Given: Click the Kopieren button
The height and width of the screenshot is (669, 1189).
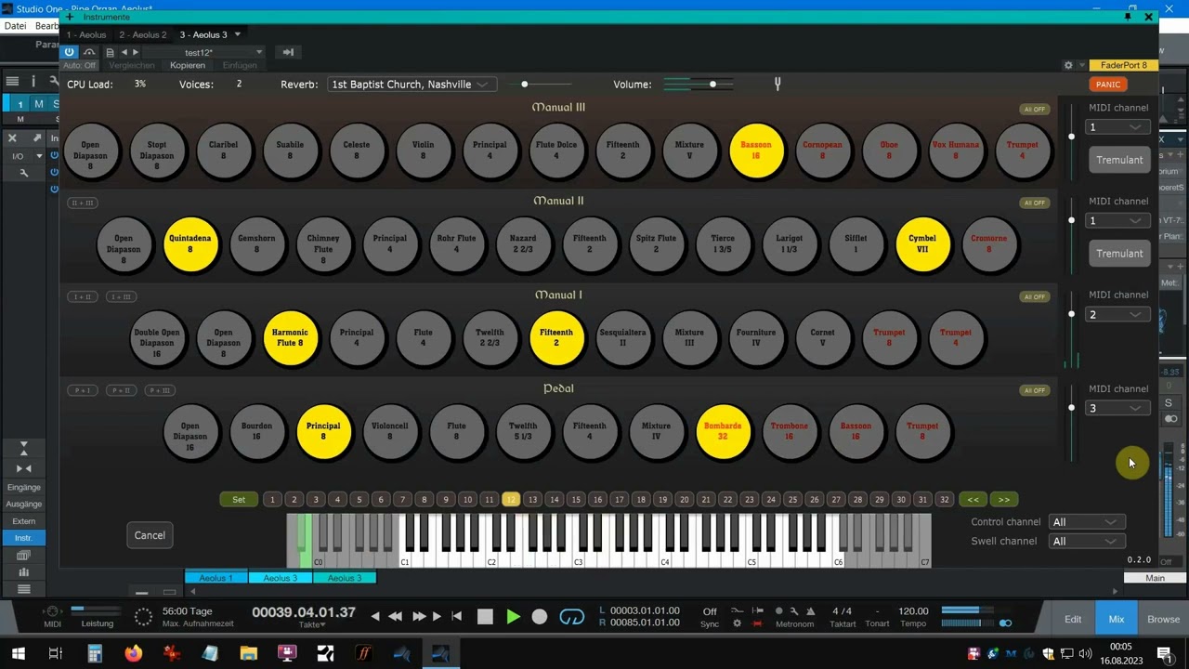Looking at the screenshot, I should pos(188,66).
